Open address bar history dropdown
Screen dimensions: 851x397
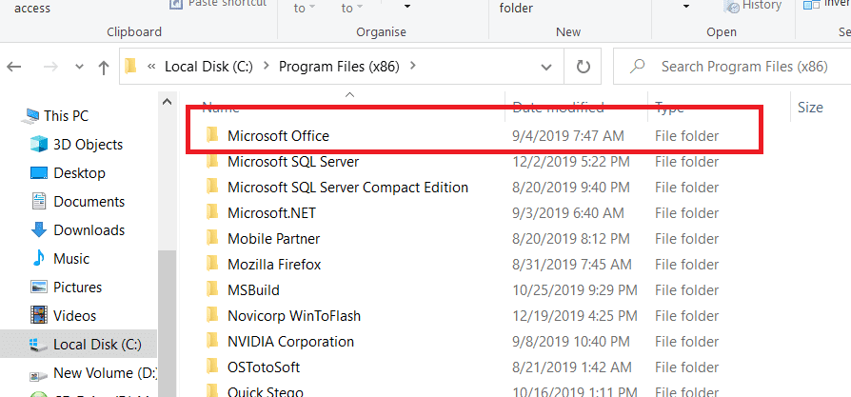pyautogui.click(x=547, y=67)
